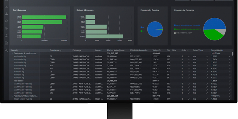Click the green XNMS NASDAQ legend swatch
This screenshot has width=238, height=119.
[175, 29]
